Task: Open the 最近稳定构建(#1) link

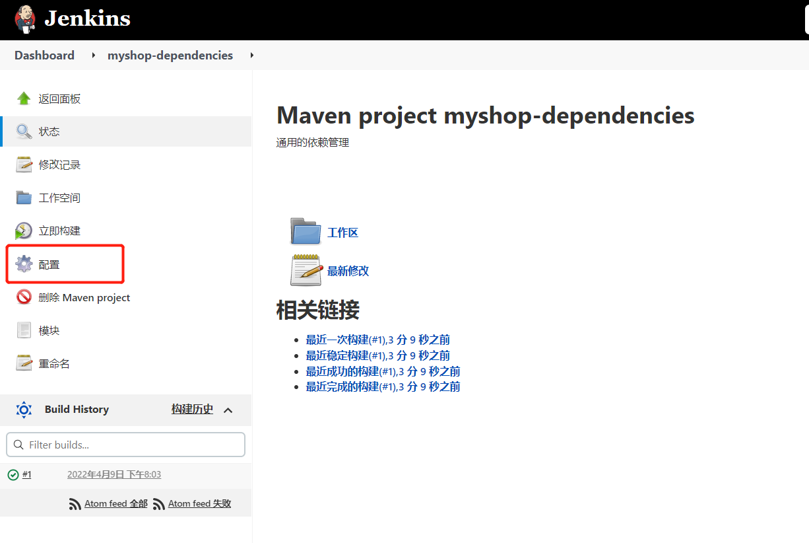Action: [x=377, y=355]
